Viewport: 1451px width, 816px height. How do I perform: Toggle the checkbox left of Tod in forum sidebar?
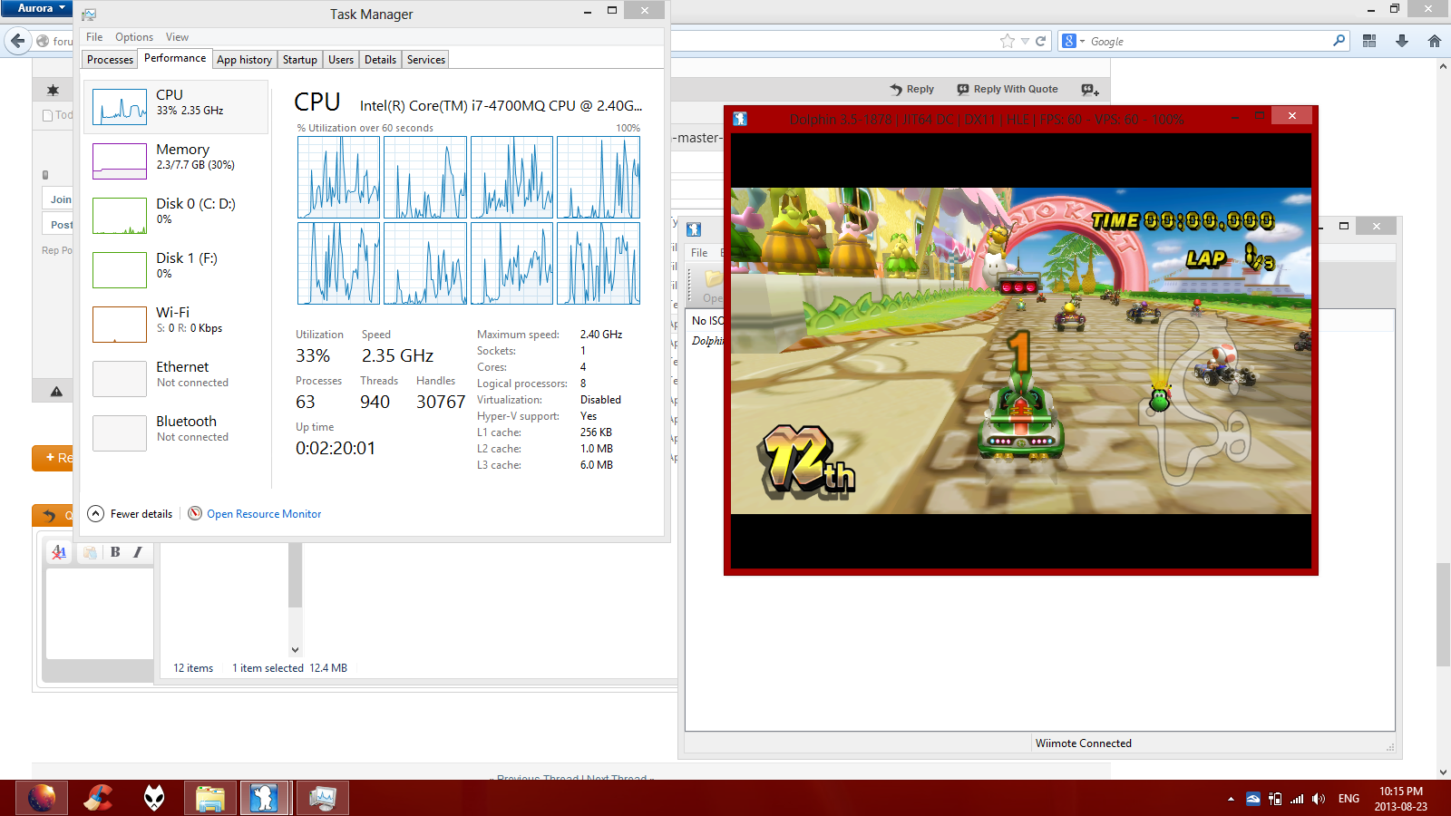coord(47,115)
